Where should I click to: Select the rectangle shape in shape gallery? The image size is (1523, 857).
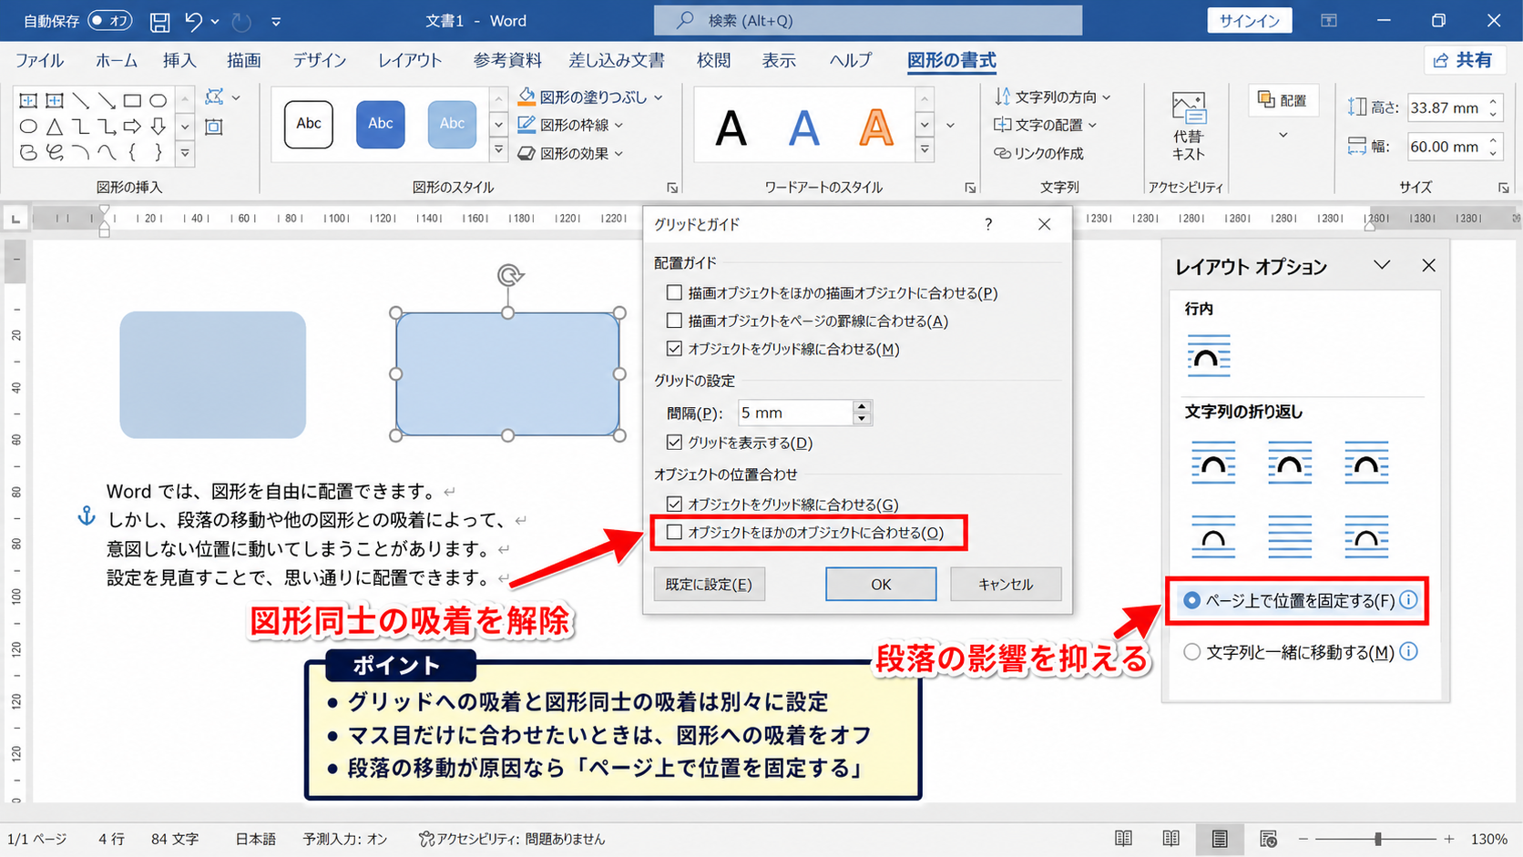(132, 100)
